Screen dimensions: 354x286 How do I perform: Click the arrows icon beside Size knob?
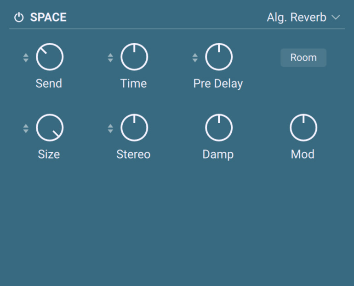tap(26, 129)
